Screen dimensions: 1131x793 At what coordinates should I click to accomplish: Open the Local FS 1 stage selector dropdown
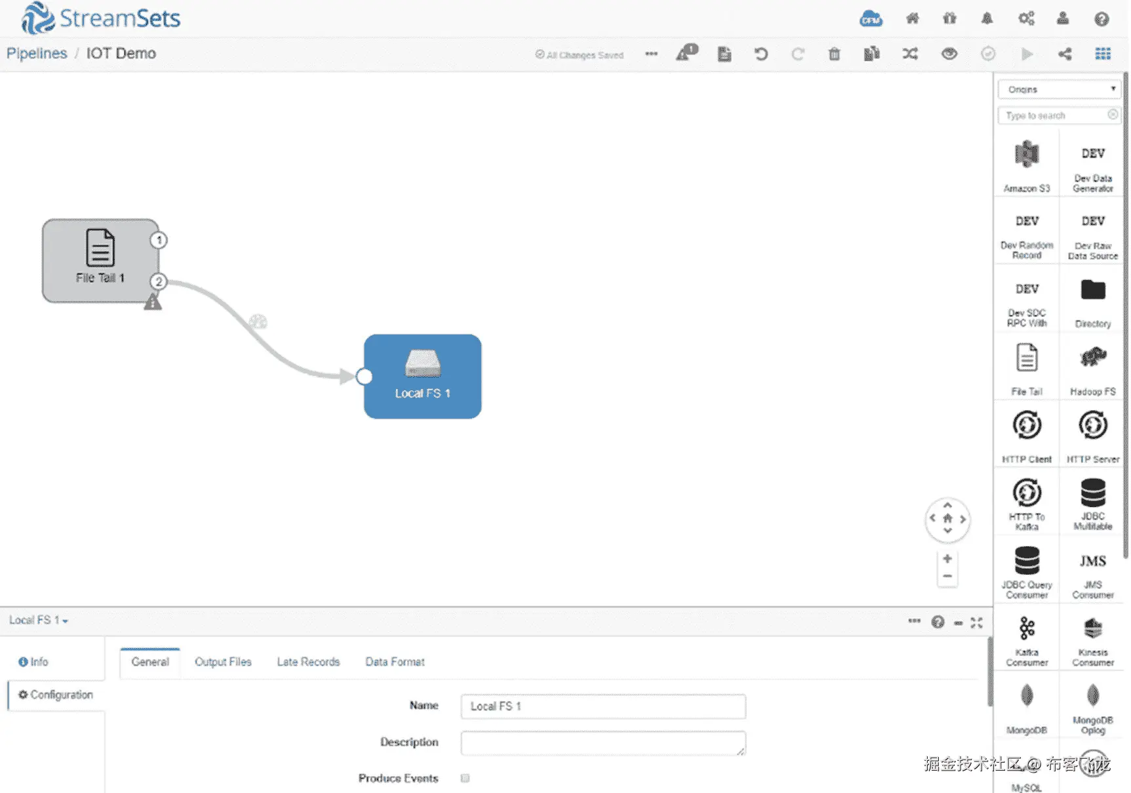38,620
